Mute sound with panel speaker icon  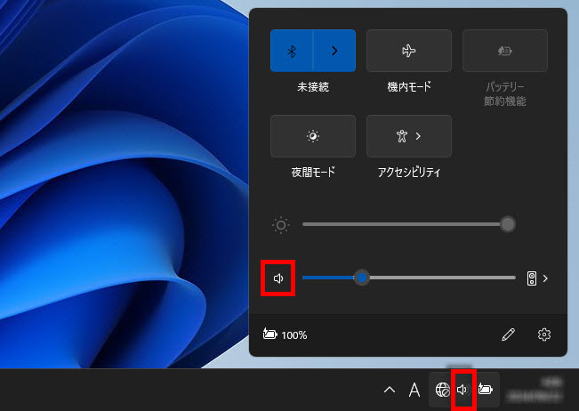click(279, 278)
